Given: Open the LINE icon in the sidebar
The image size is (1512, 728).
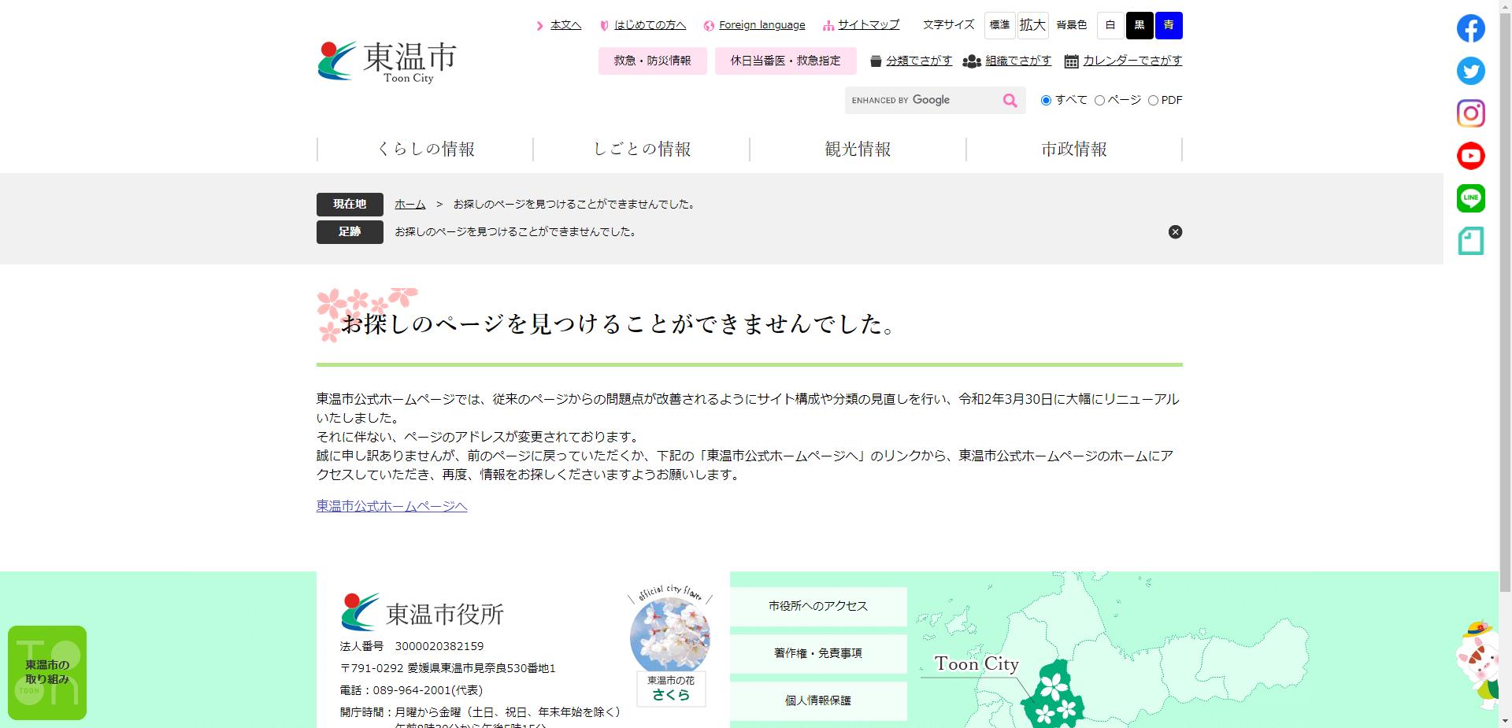Looking at the screenshot, I should point(1469,198).
